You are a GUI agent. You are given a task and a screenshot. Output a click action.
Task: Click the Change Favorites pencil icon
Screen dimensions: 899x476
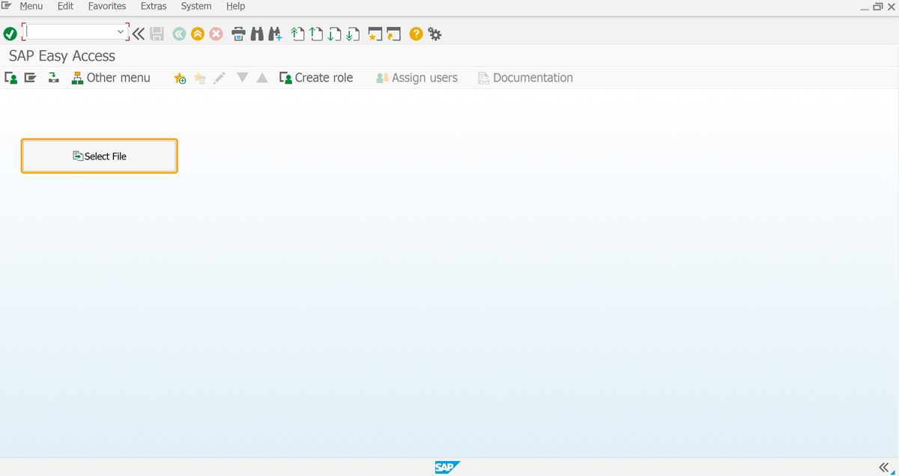(x=219, y=78)
